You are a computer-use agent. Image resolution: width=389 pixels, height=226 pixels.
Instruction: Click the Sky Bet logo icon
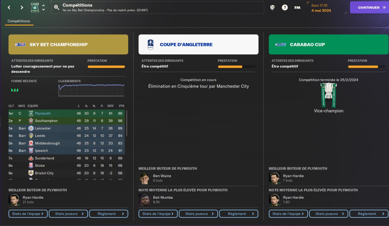(x=20, y=45)
